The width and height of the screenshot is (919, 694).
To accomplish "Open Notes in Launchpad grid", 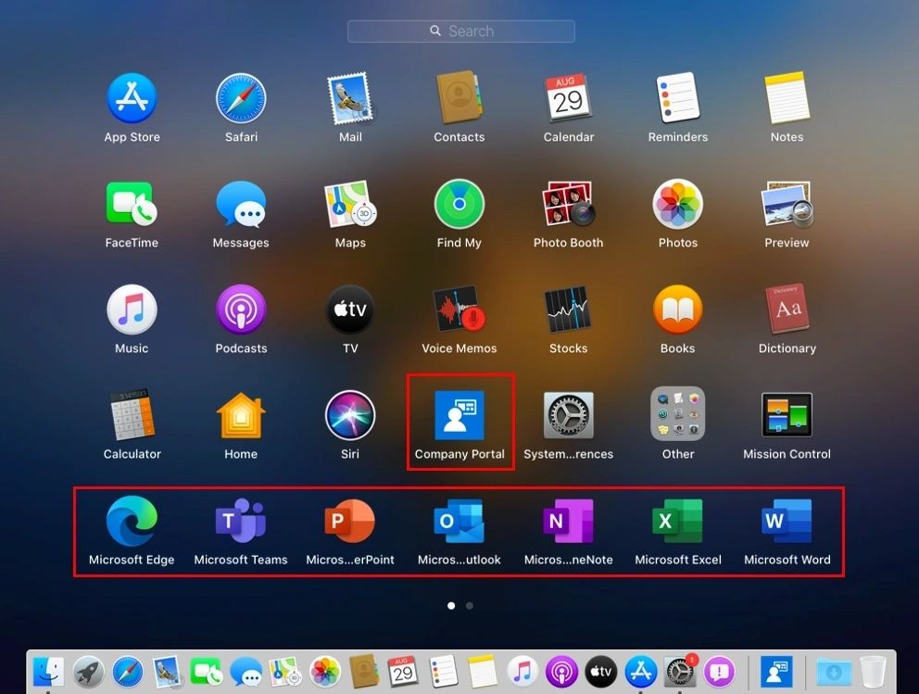I will (x=787, y=98).
